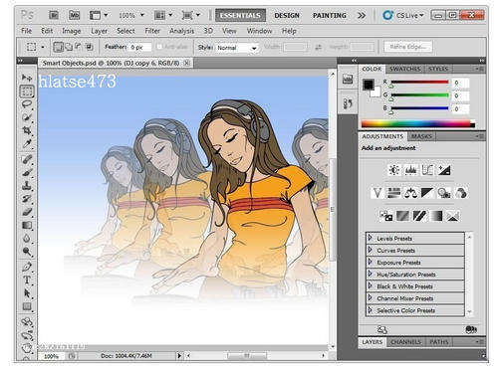Select the Pen tool
The height and width of the screenshot is (371, 498).
(x=27, y=267)
